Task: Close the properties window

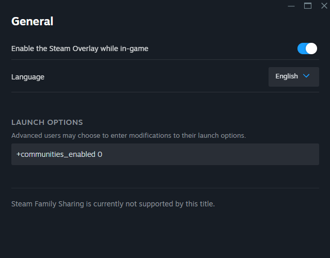Action: pyautogui.click(x=324, y=6)
